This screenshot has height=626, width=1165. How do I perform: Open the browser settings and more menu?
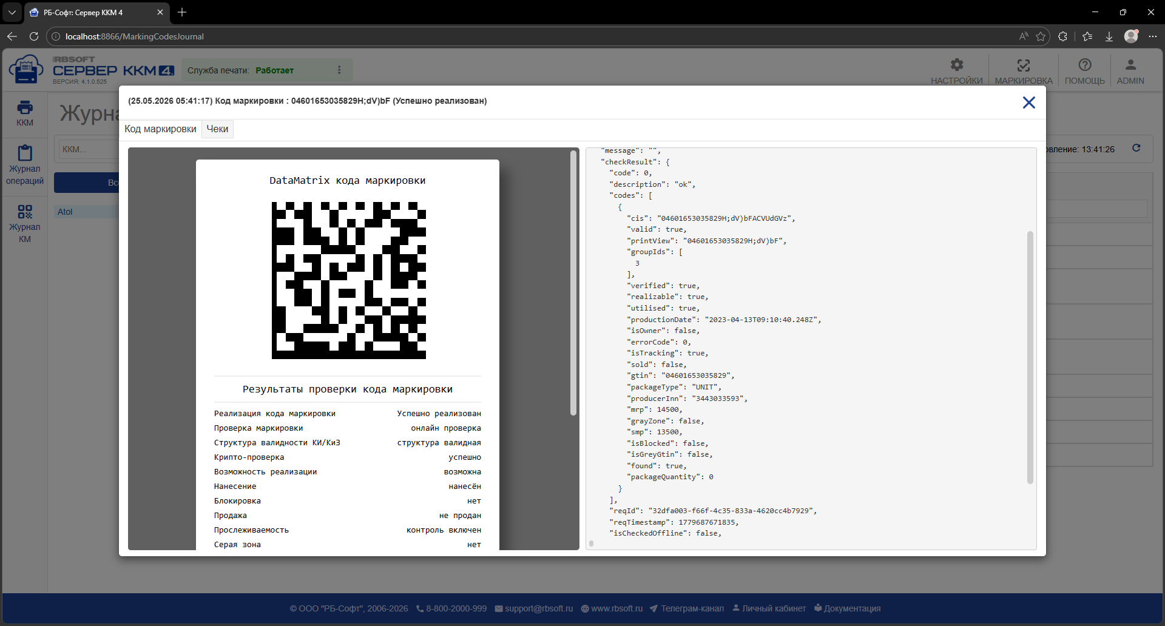click(x=1153, y=36)
